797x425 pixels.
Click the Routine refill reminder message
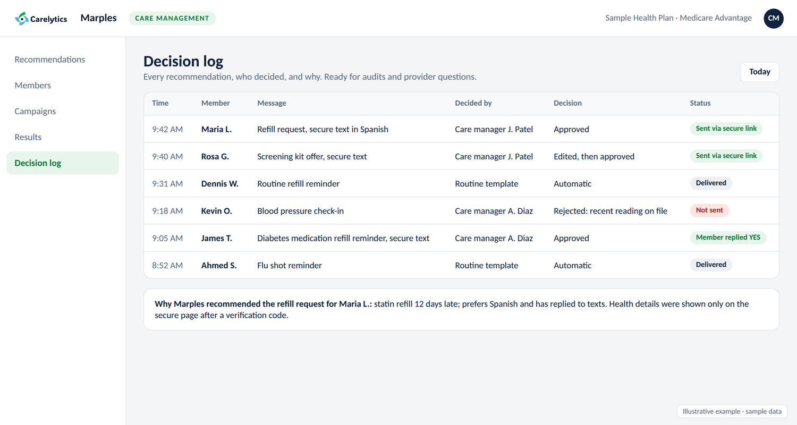click(x=298, y=184)
